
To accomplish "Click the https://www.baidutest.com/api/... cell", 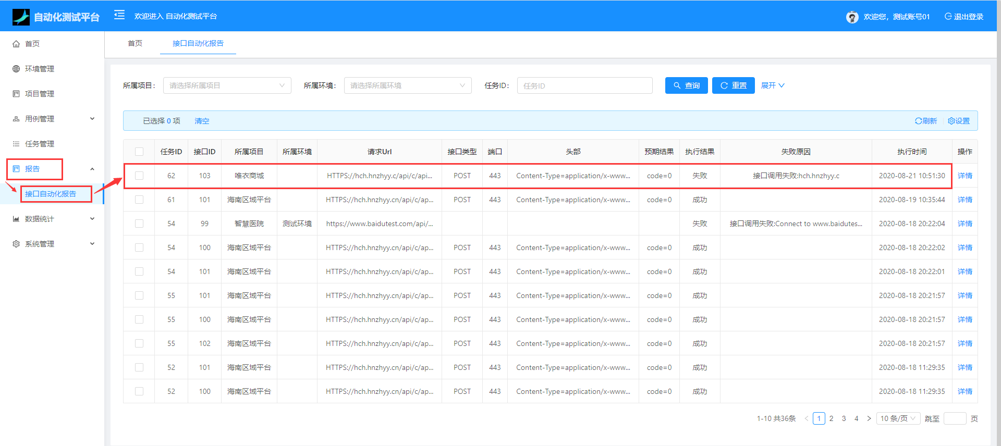I will (x=380, y=224).
